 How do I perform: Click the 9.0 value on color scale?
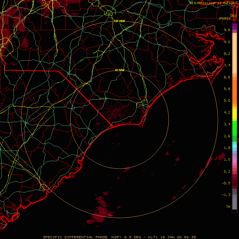tap(227, 42)
